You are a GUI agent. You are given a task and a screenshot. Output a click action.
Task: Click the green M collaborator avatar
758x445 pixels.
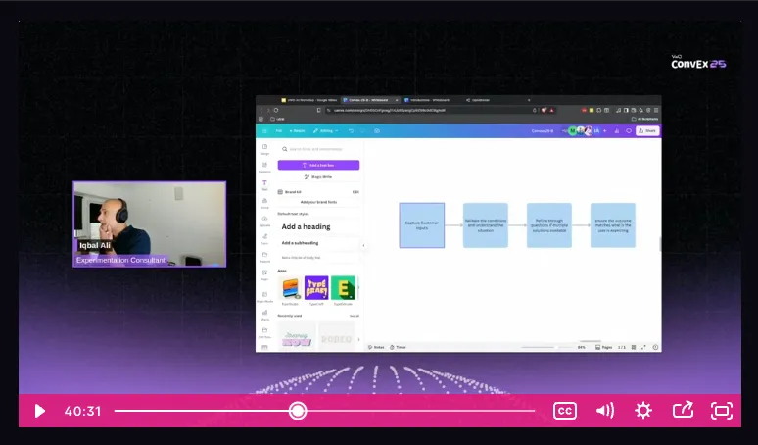572,131
